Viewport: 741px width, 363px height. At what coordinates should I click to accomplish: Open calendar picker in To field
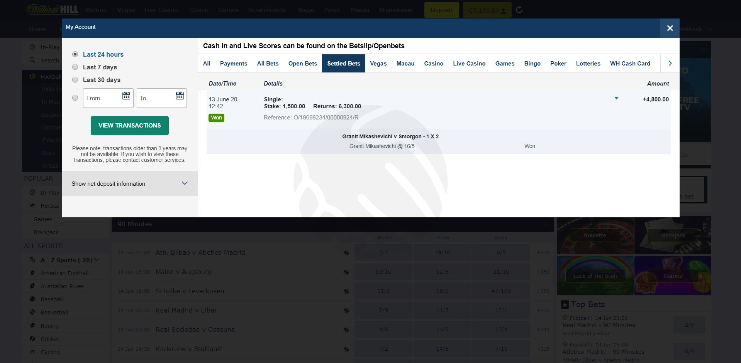coord(180,96)
